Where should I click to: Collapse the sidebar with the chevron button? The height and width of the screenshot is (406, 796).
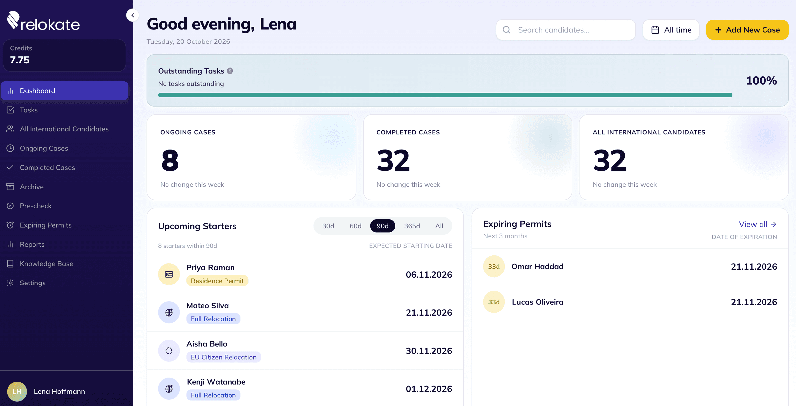coord(133,15)
